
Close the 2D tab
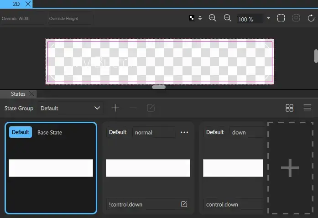28,4
